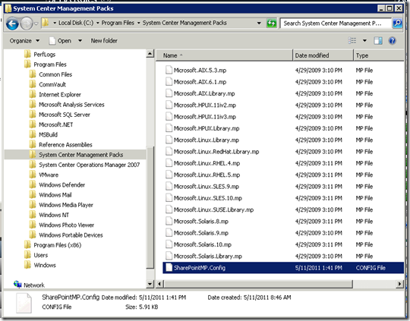The image size is (410, 321).
Task: Create a New folder
Action: click(104, 41)
